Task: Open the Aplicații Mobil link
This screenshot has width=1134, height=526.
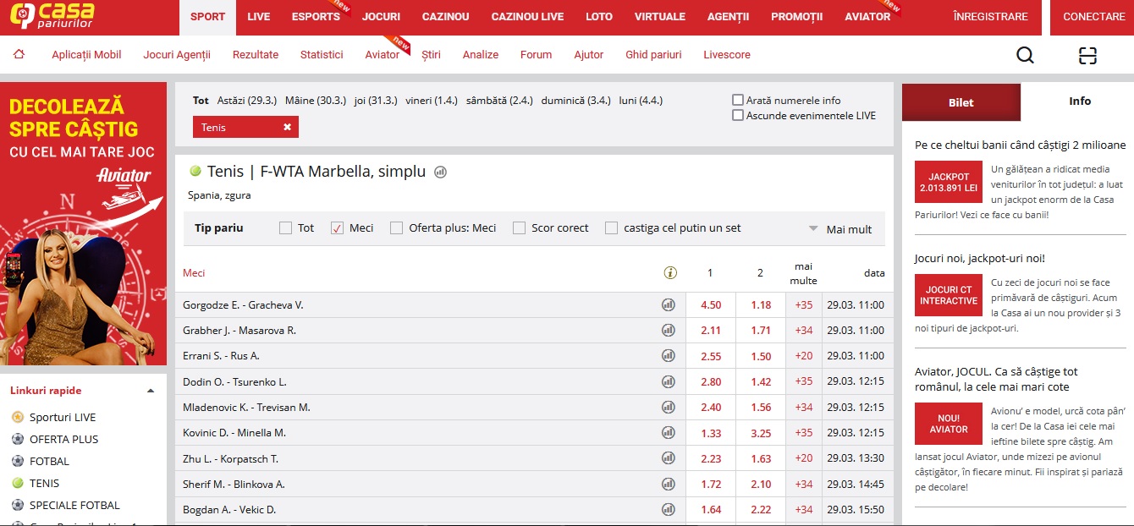Action: coord(86,55)
